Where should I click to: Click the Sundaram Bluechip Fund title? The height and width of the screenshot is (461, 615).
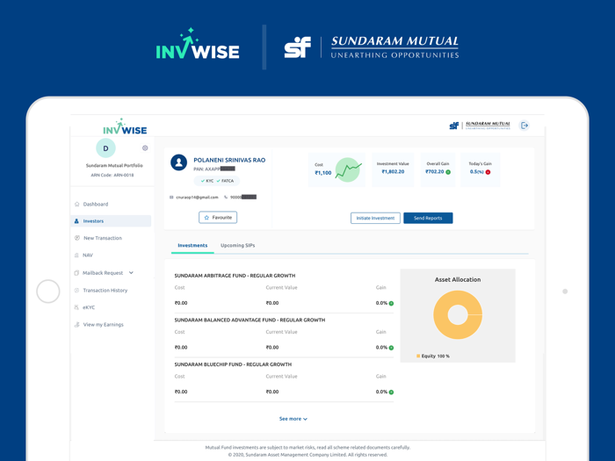(x=233, y=364)
